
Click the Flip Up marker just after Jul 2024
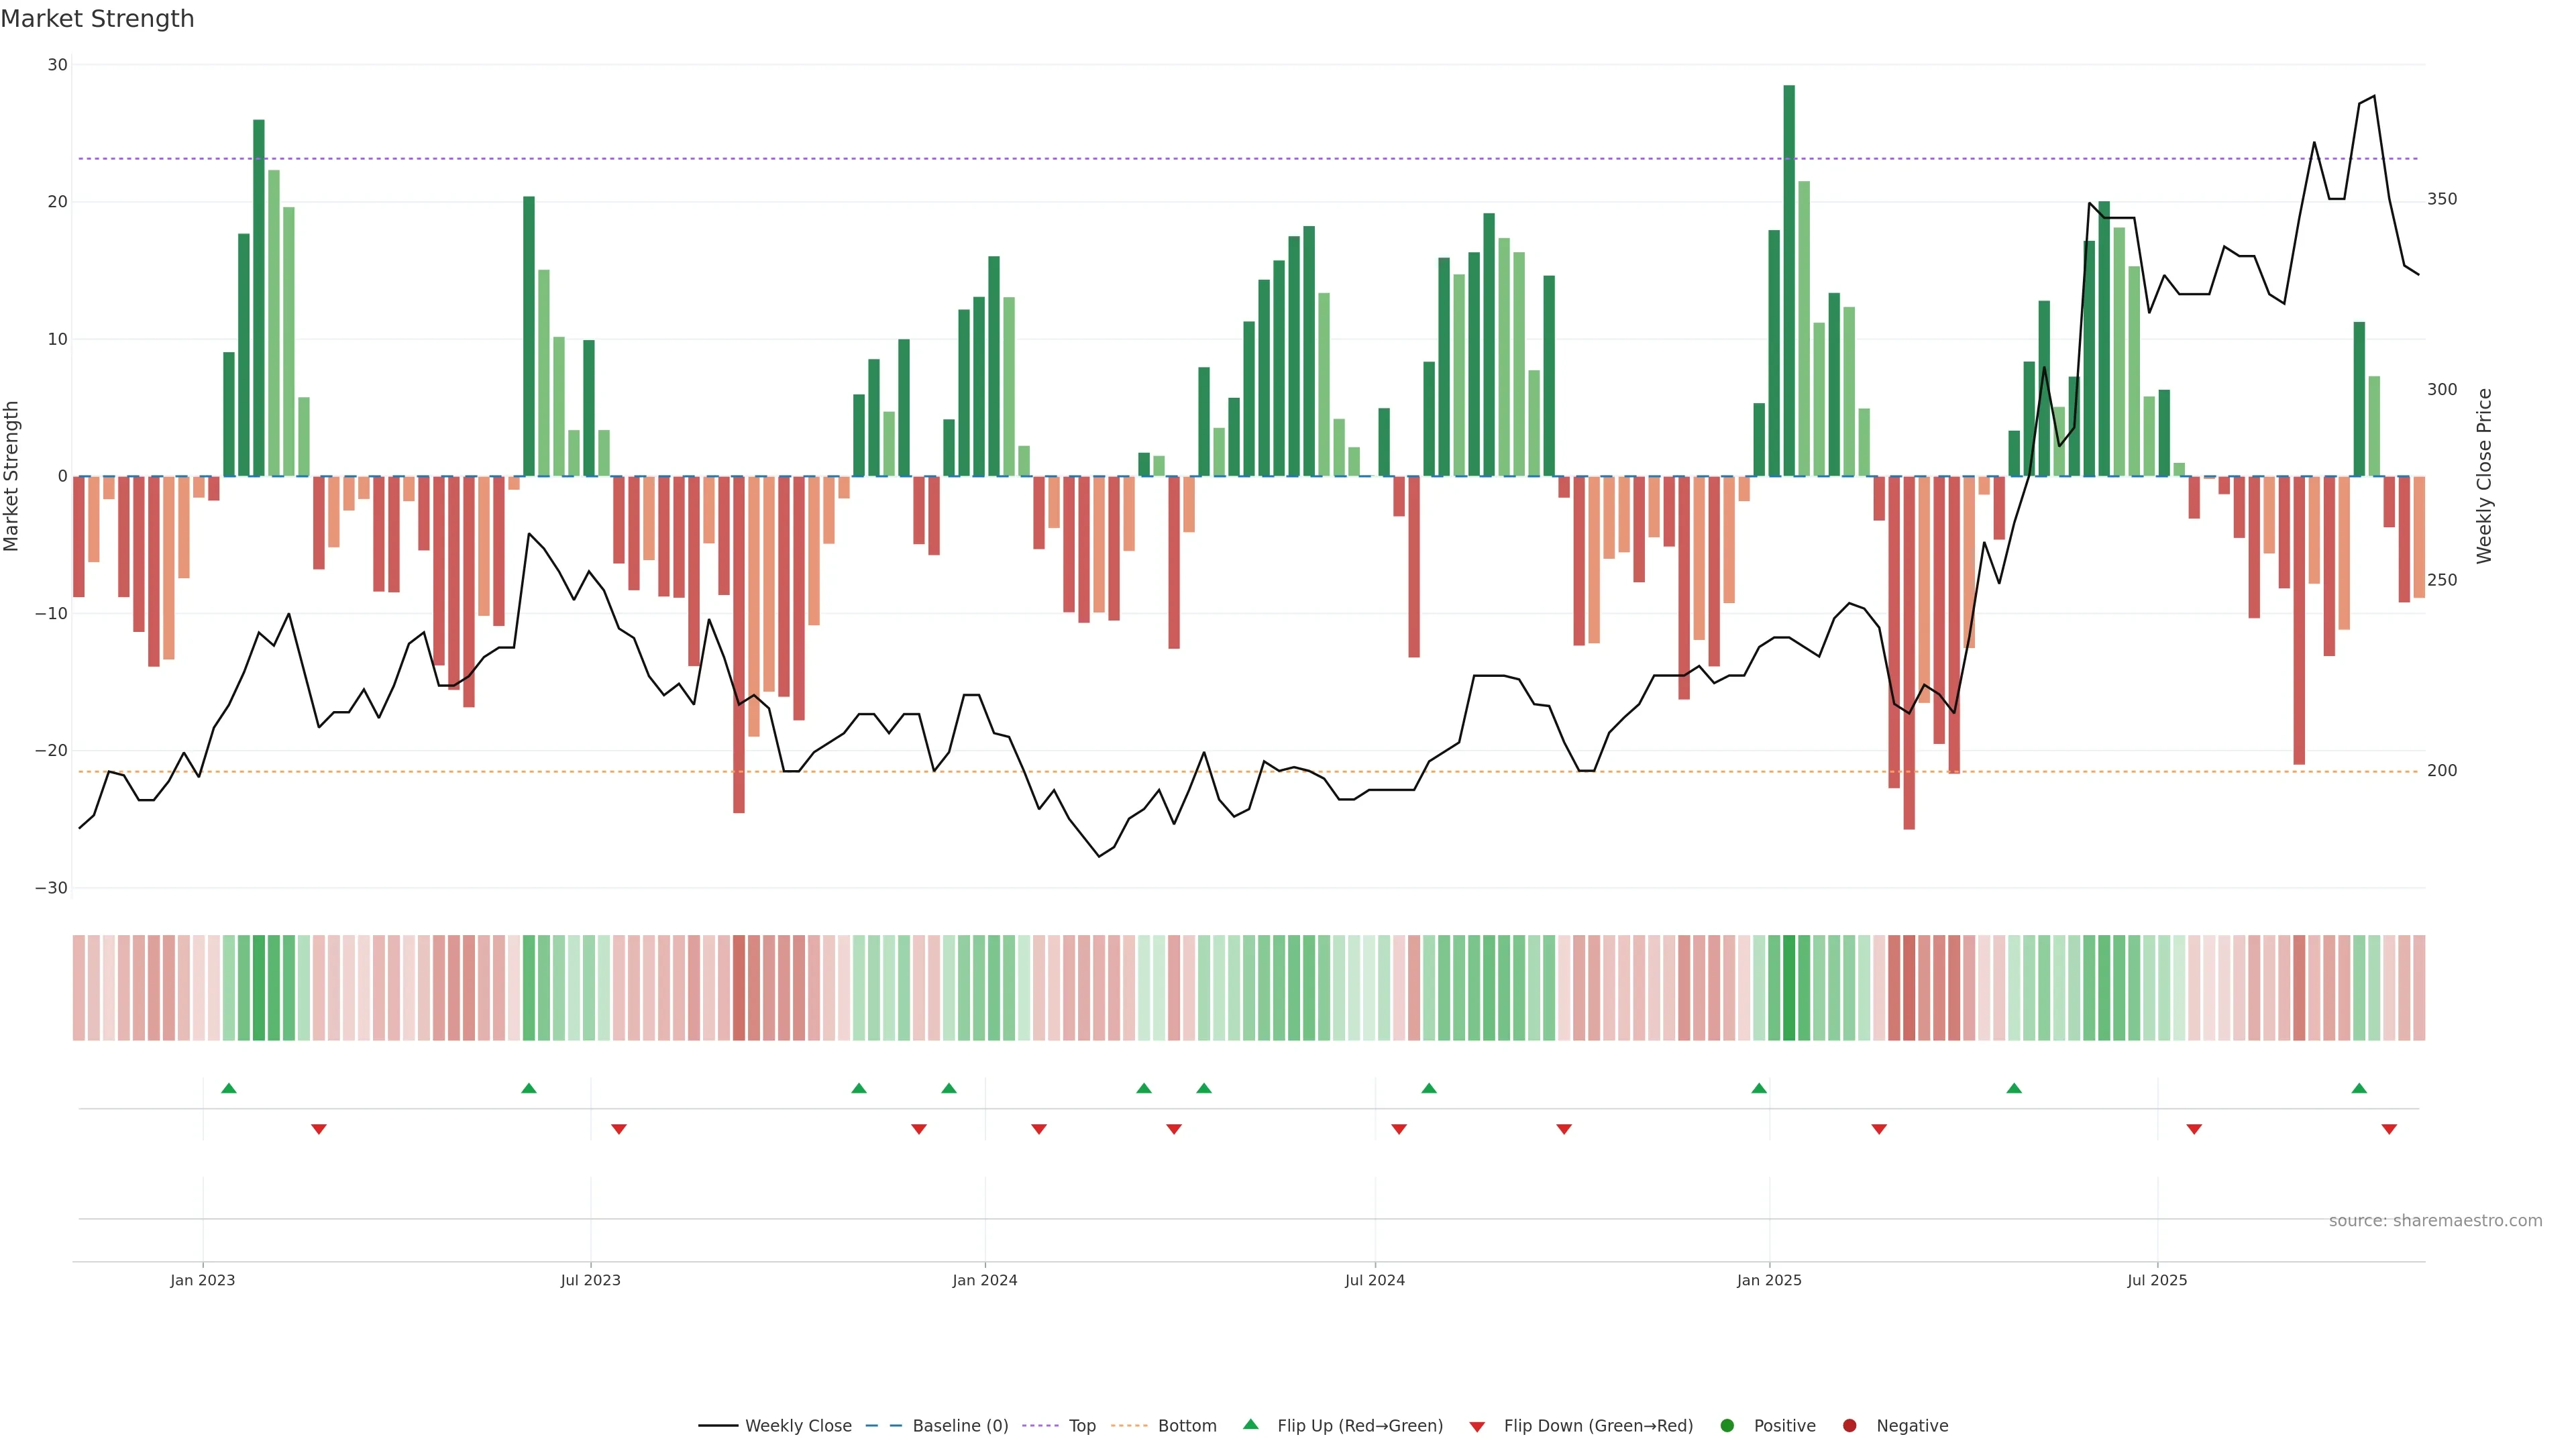tap(1429, 1088)
